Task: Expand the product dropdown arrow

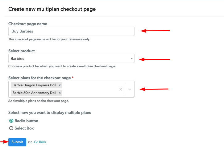Action: (x=131, y=59)
